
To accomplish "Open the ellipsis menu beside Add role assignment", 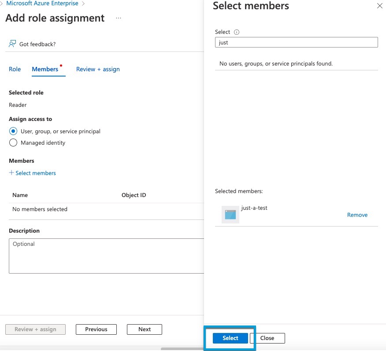I will 118,19.
